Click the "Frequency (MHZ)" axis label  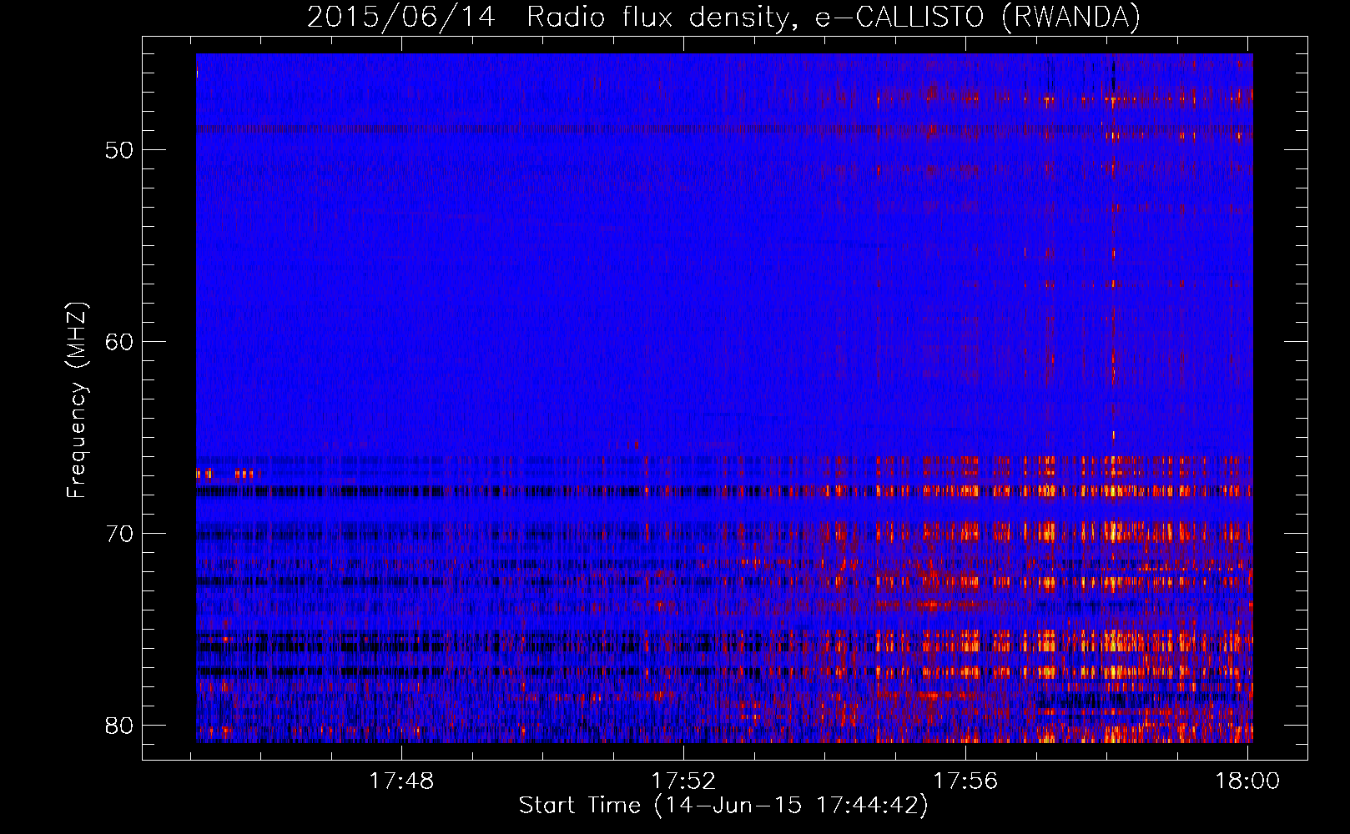pyautogui.click(x=77, y=400)
